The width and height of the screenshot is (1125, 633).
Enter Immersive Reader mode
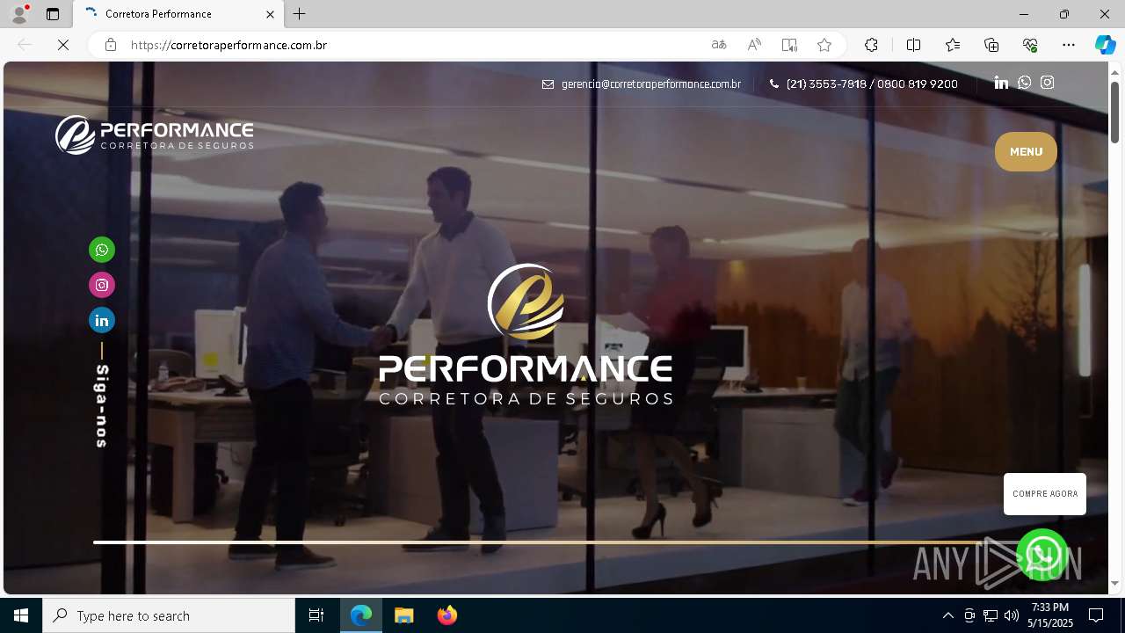click(789, 45)
